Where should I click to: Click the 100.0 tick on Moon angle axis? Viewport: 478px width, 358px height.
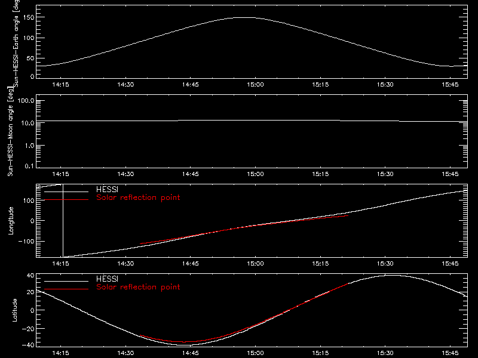(x=26, y=100)
